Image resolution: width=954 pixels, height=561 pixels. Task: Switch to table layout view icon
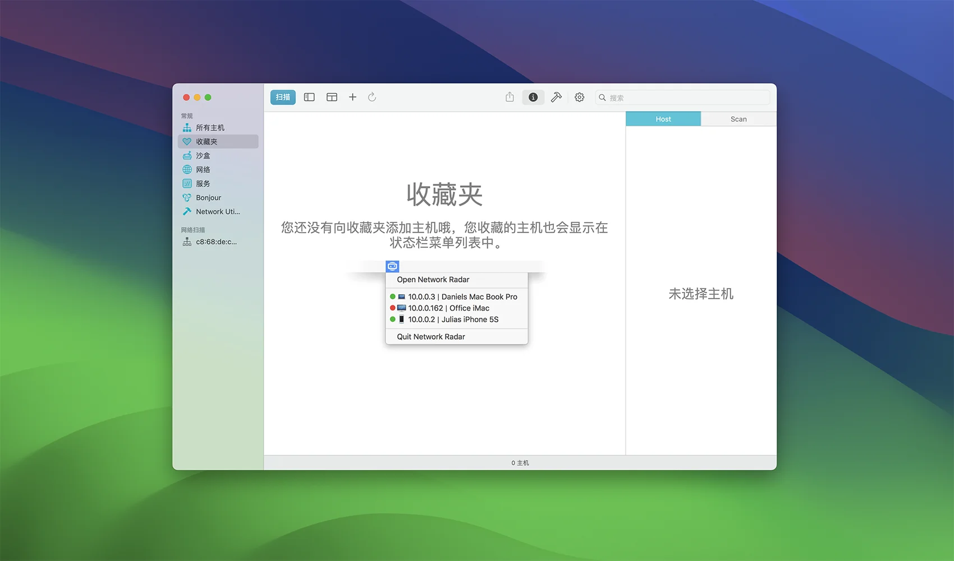(332, 97)
